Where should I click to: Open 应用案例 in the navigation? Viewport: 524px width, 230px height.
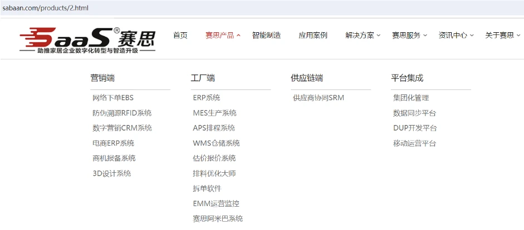[x=313, y=36]
